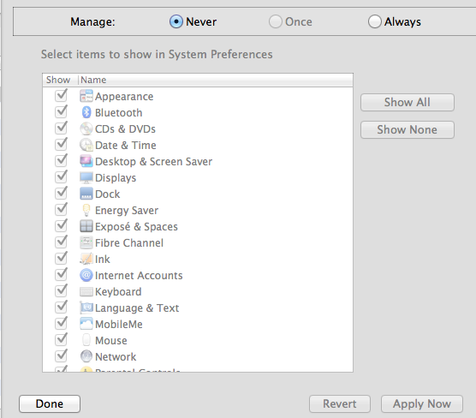Click the Appearance preference pane icon

pyautogui.click(x=86, y=96)
